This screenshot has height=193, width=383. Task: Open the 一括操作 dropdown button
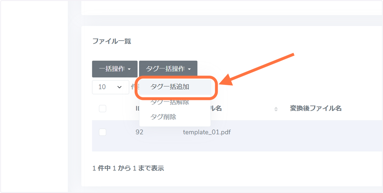[x=115, y=69]
